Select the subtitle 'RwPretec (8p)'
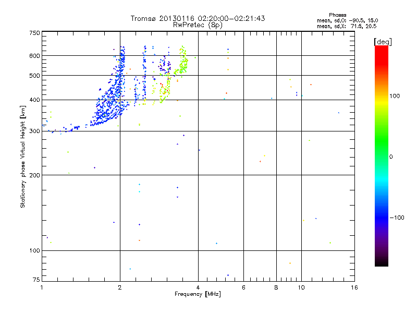 (x=198, y=25)
